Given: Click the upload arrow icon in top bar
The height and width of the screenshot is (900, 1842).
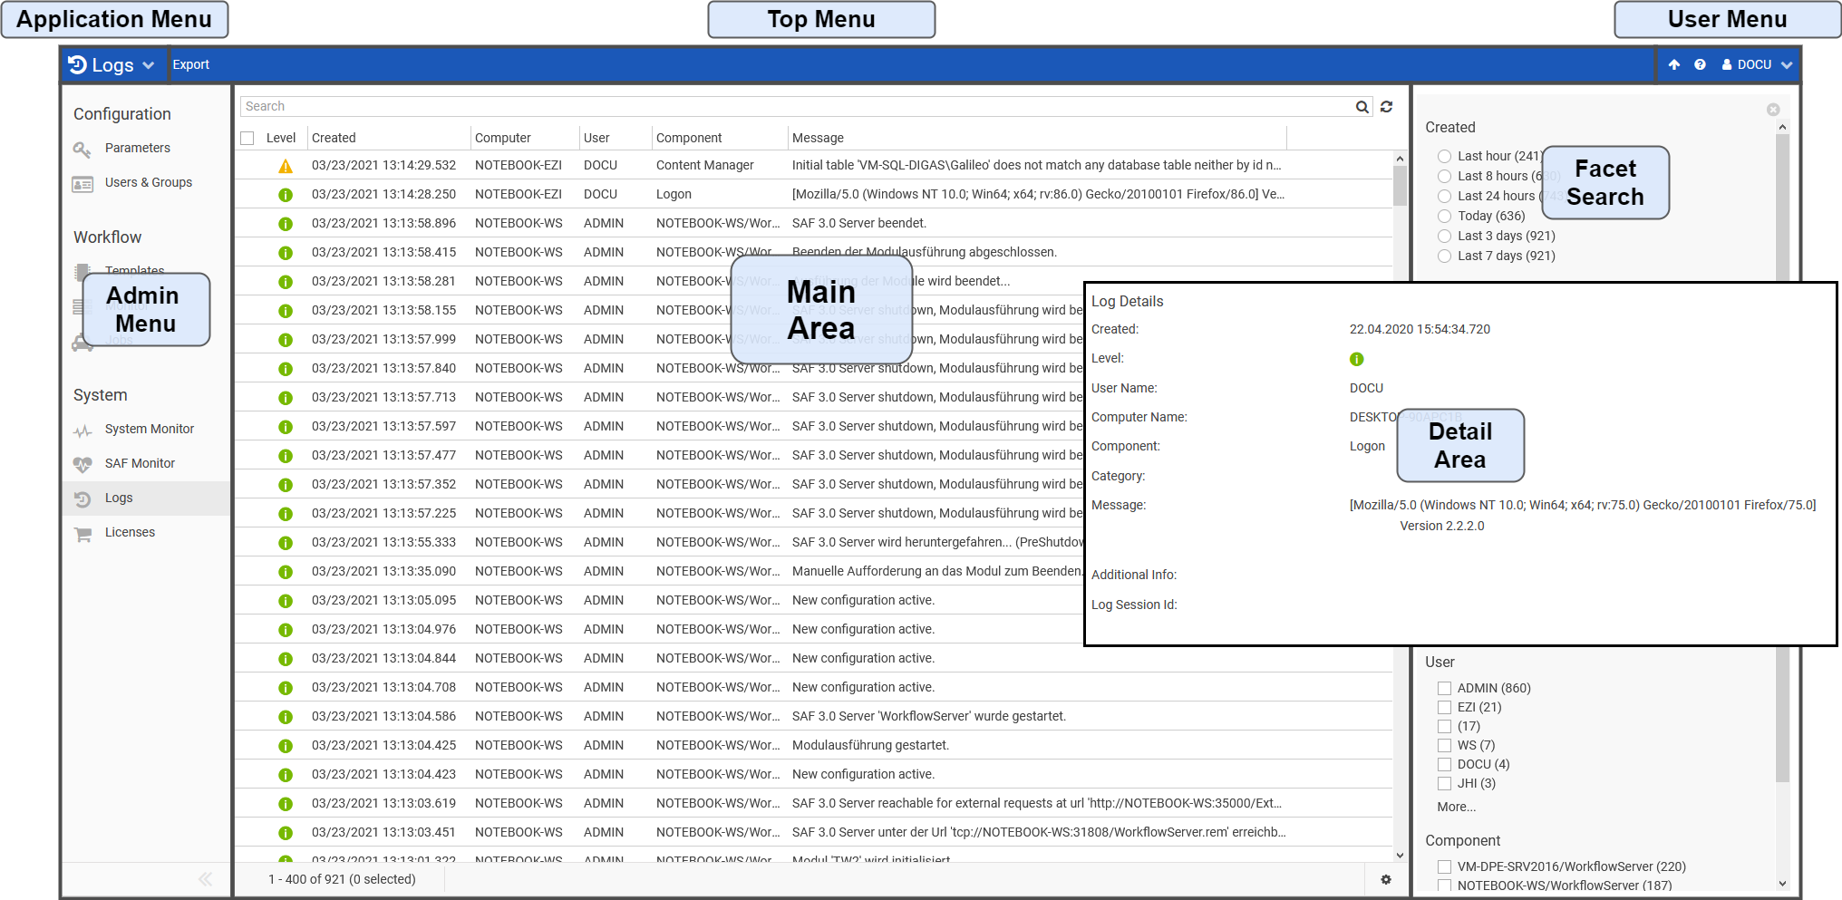Looking at the screenshot, I should tap(1674, 65).
